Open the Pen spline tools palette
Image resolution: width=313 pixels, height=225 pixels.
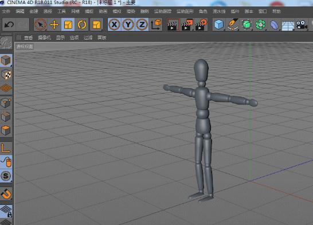[233, 25]
